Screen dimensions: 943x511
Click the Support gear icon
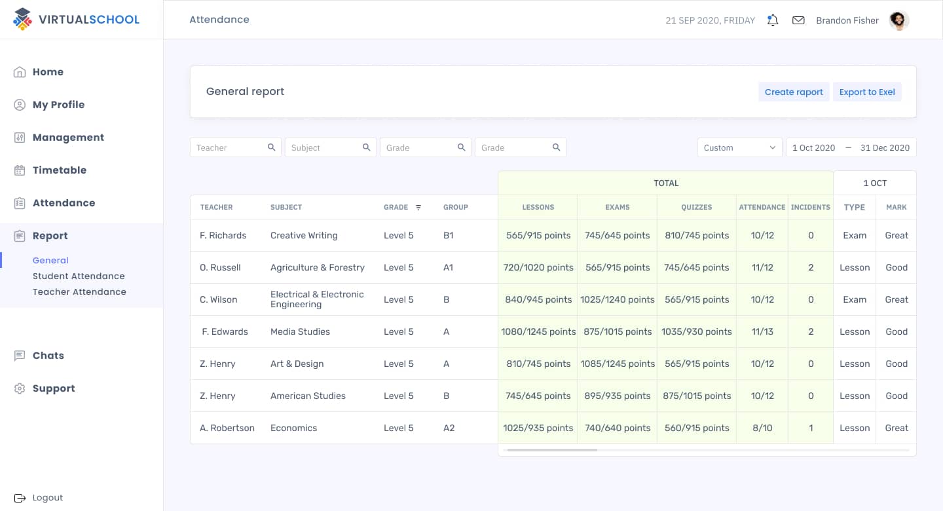20,388
